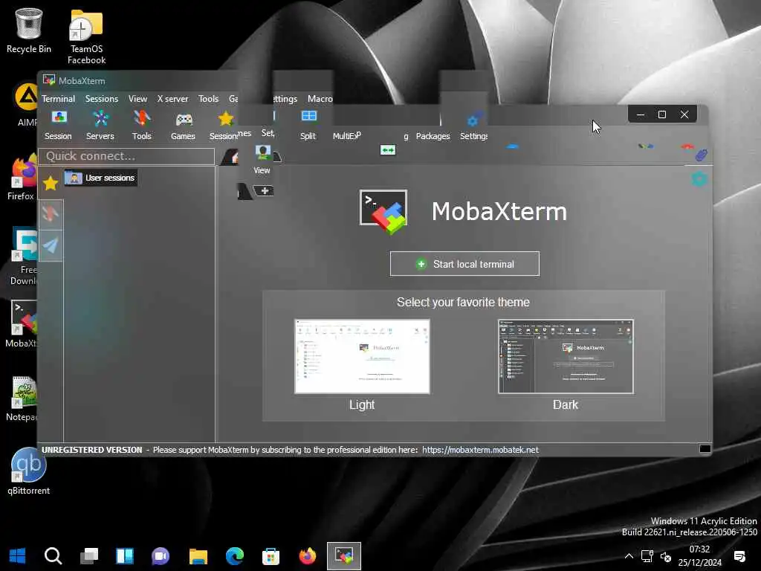761x571 pixels.
Task: Select the Firefox desktop shortcut
Action: [x=22, y=178]
